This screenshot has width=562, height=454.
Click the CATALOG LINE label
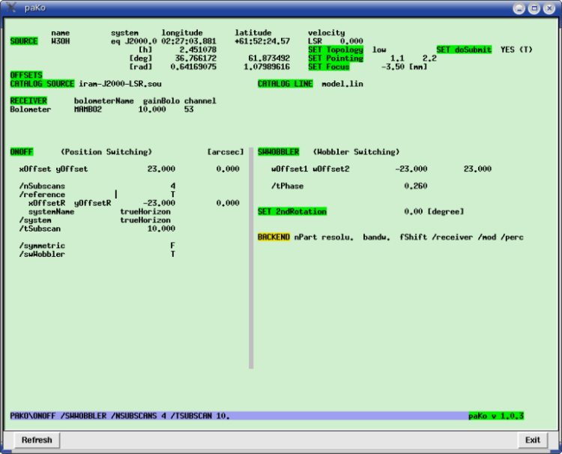point(285,84)
